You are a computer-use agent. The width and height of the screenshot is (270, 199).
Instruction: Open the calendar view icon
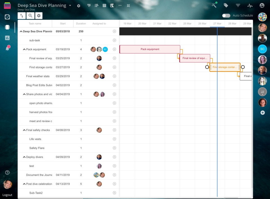click(104, 5)
